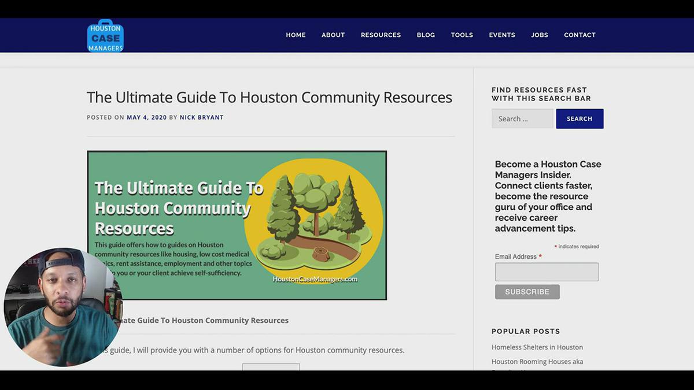Click the 'indicates required' note
Viewport: 694px width, 390px height.
point(577,247)
